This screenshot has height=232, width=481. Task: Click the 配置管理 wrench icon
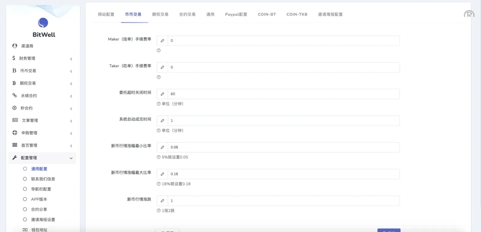pos(14,158)
